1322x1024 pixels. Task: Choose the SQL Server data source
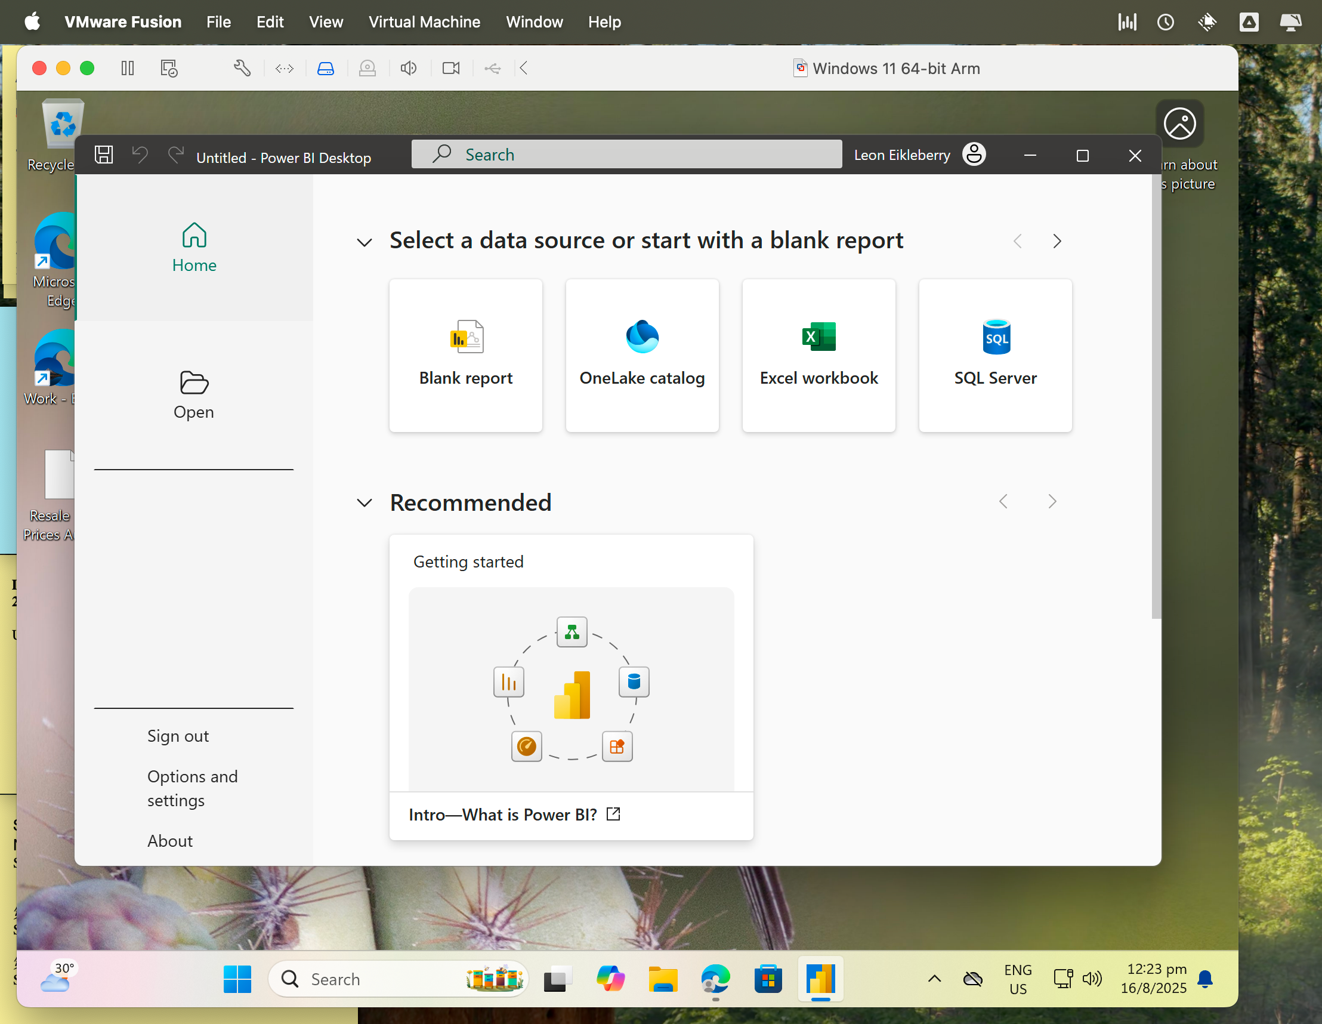tap(995, 356)
